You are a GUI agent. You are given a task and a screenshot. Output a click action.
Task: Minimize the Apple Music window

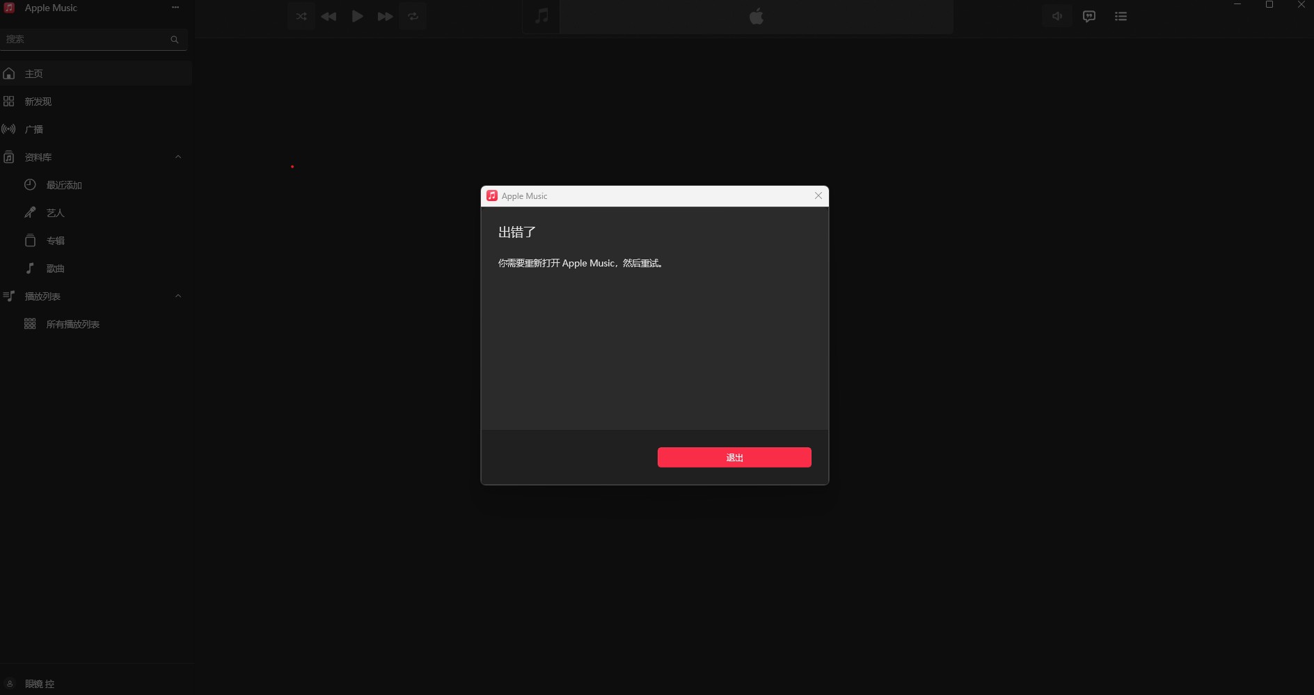click(1237, 5)
